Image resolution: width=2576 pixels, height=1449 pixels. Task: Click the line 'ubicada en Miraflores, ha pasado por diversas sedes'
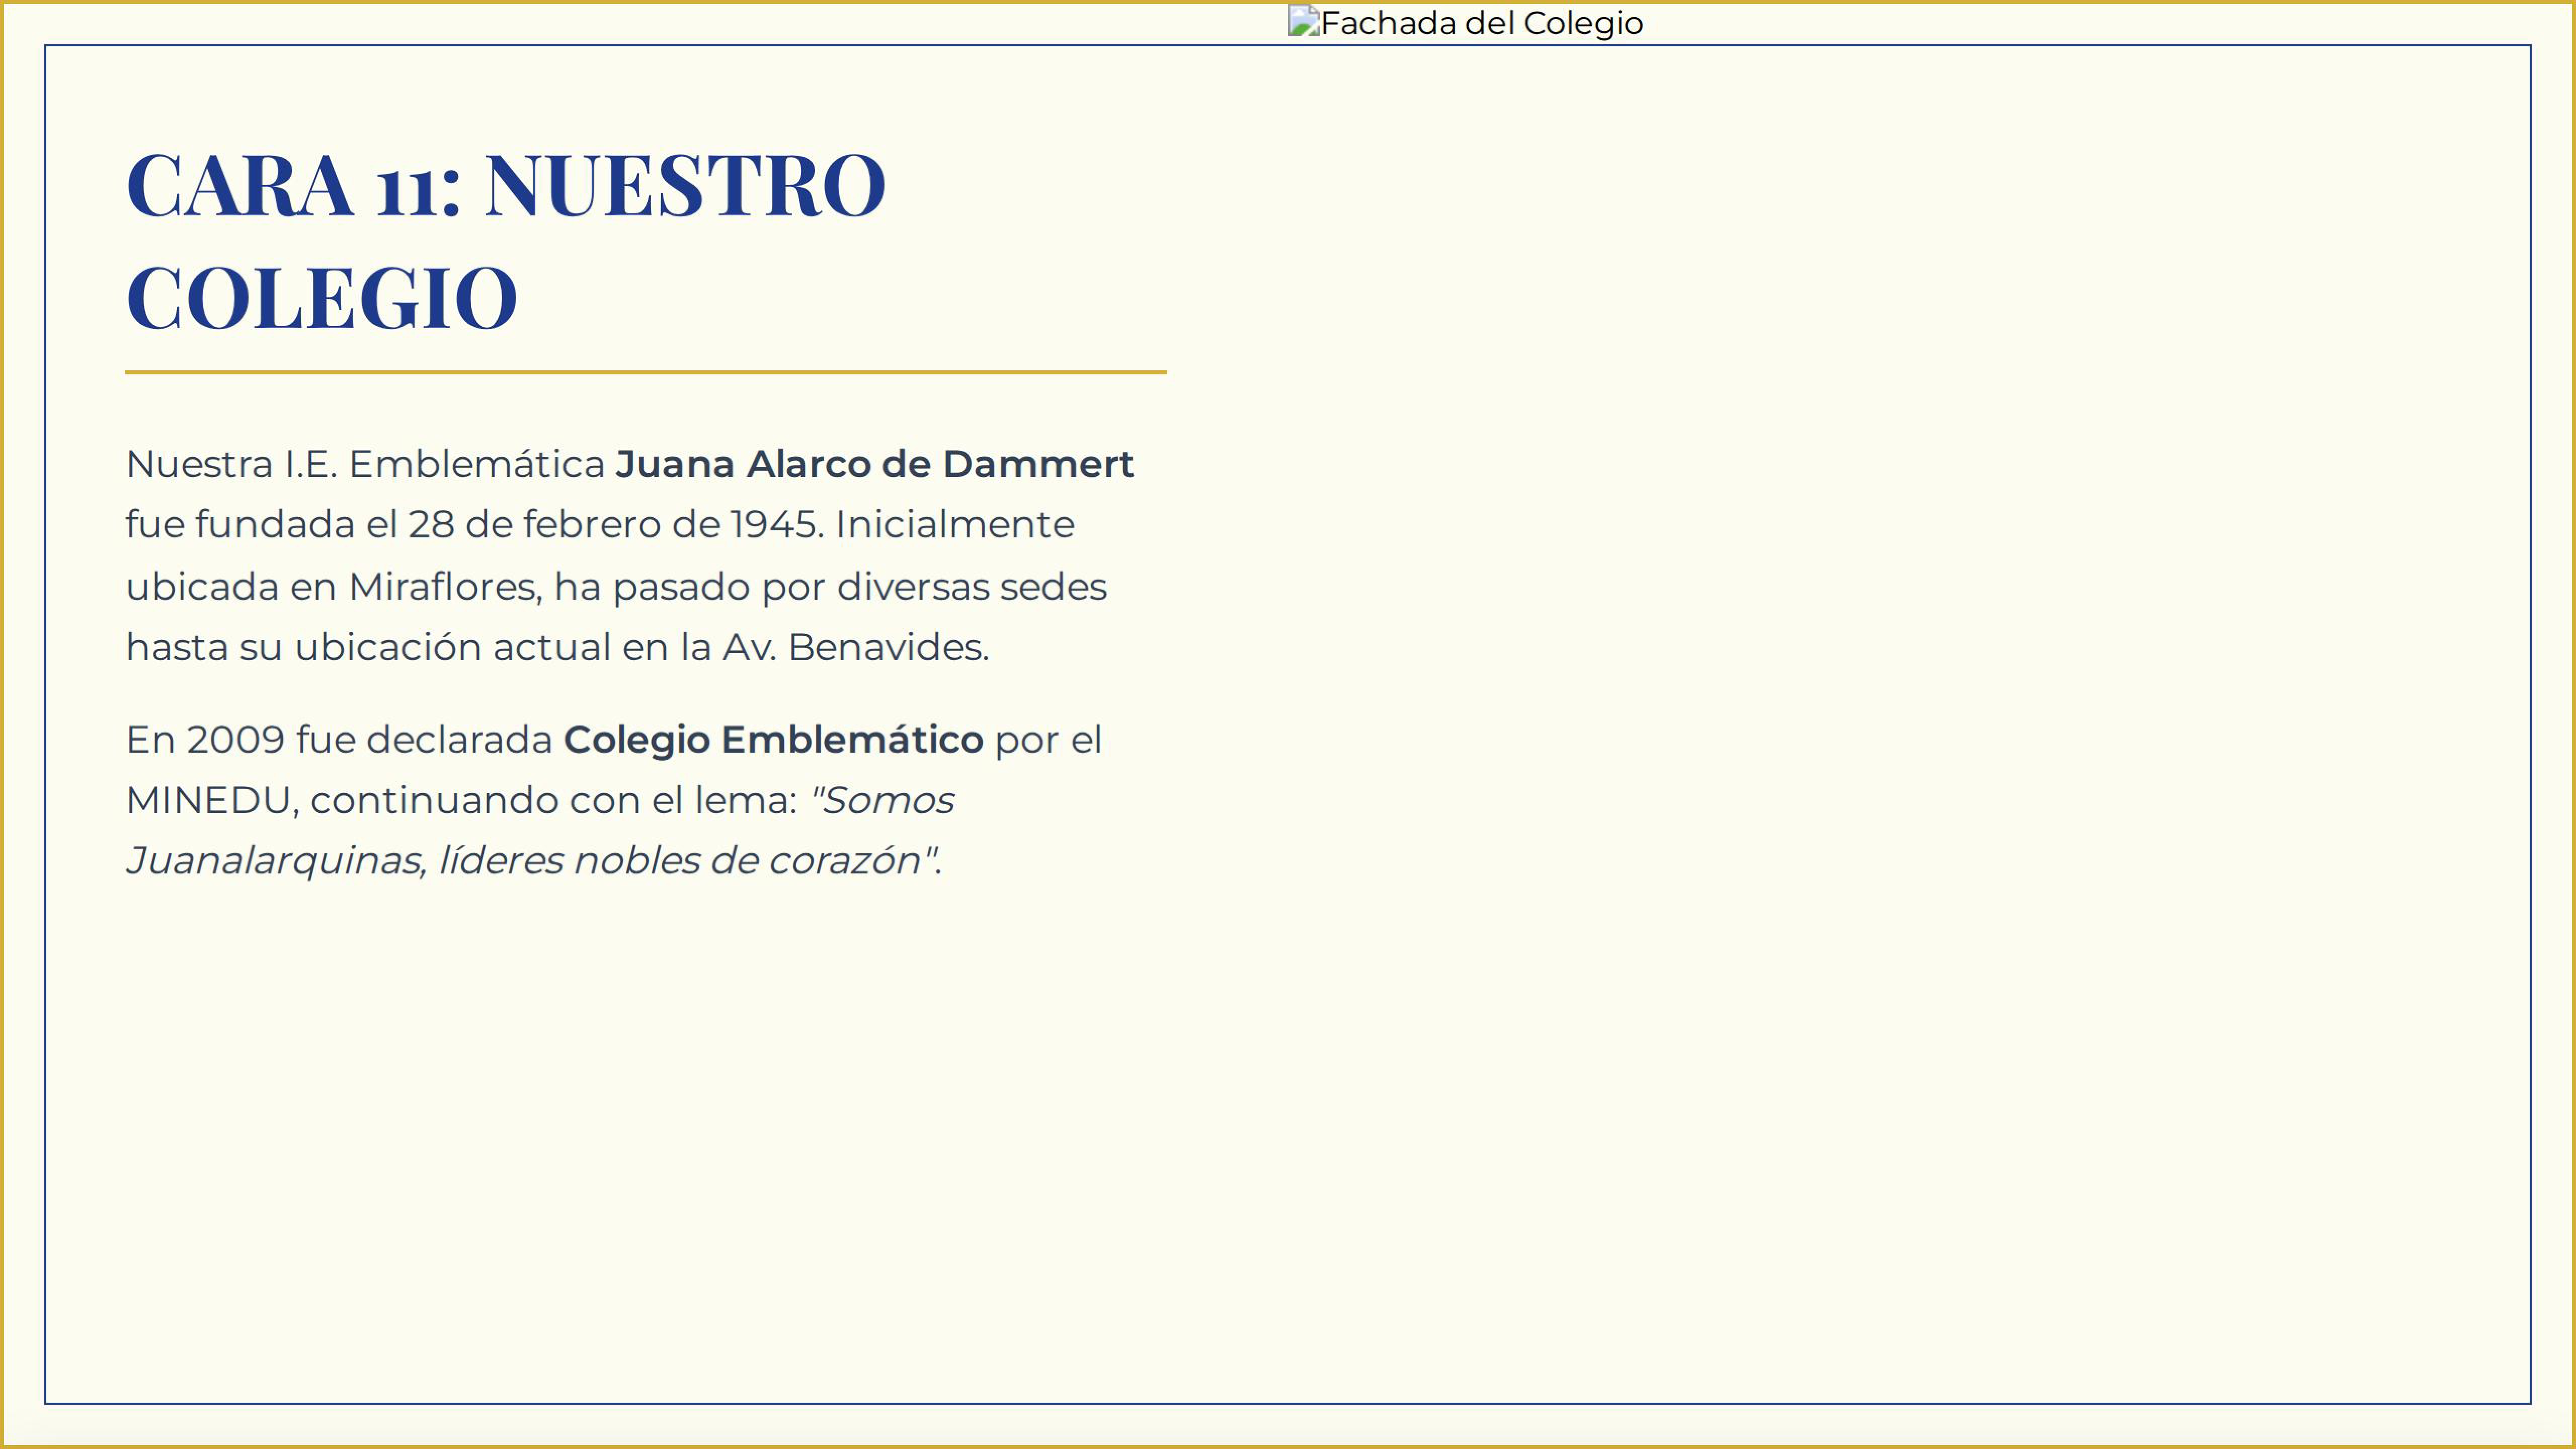pos(616,587)
